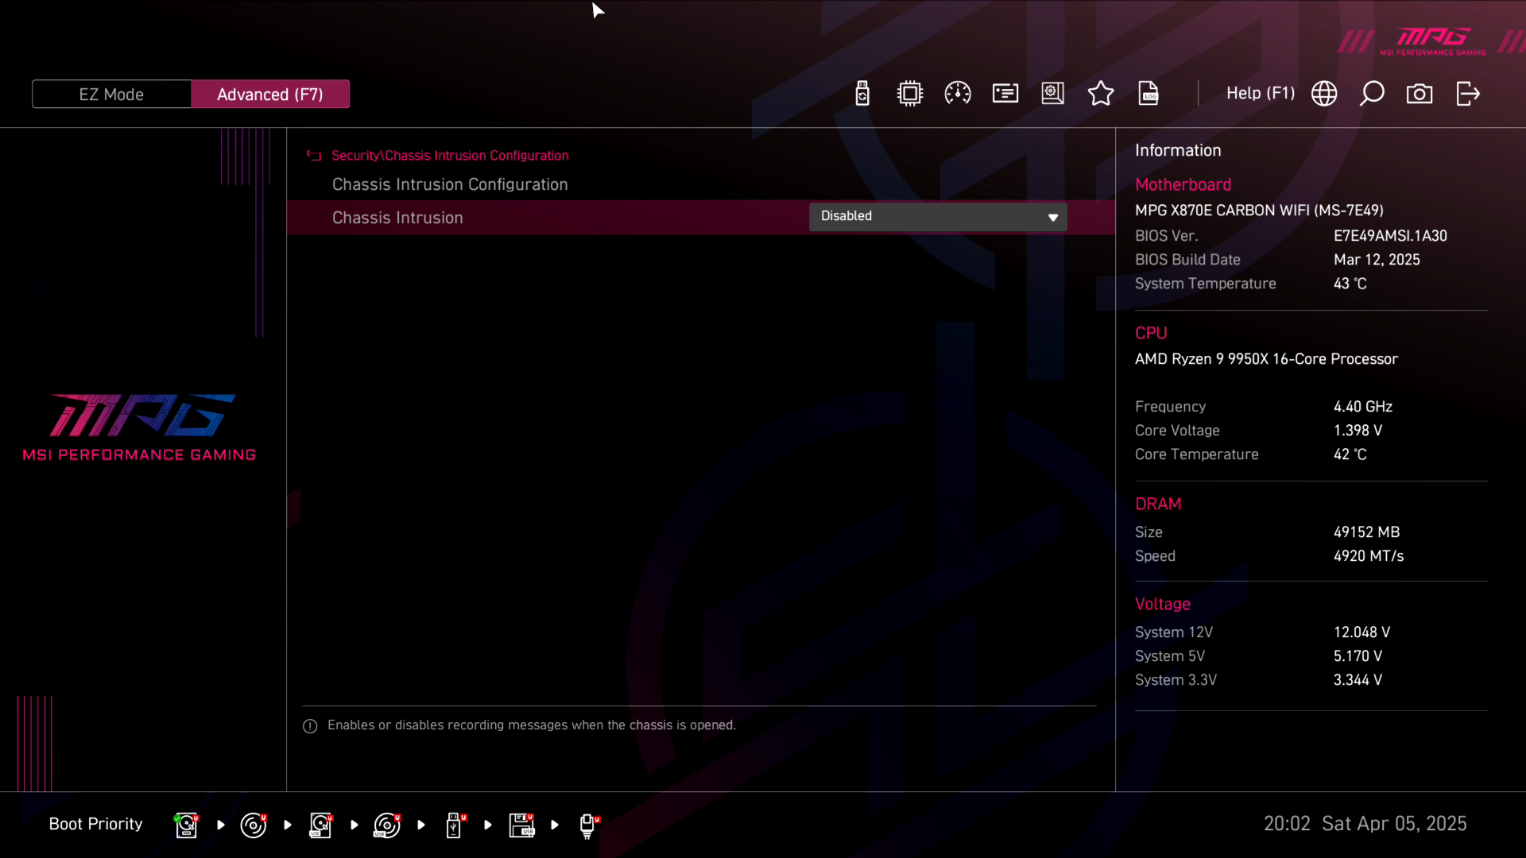
Task: Click the language globe icon
Action: point(1324,94)
